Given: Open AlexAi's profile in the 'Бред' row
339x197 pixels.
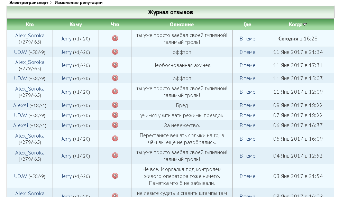Looking at the screenshot, I should coord(20,105).
